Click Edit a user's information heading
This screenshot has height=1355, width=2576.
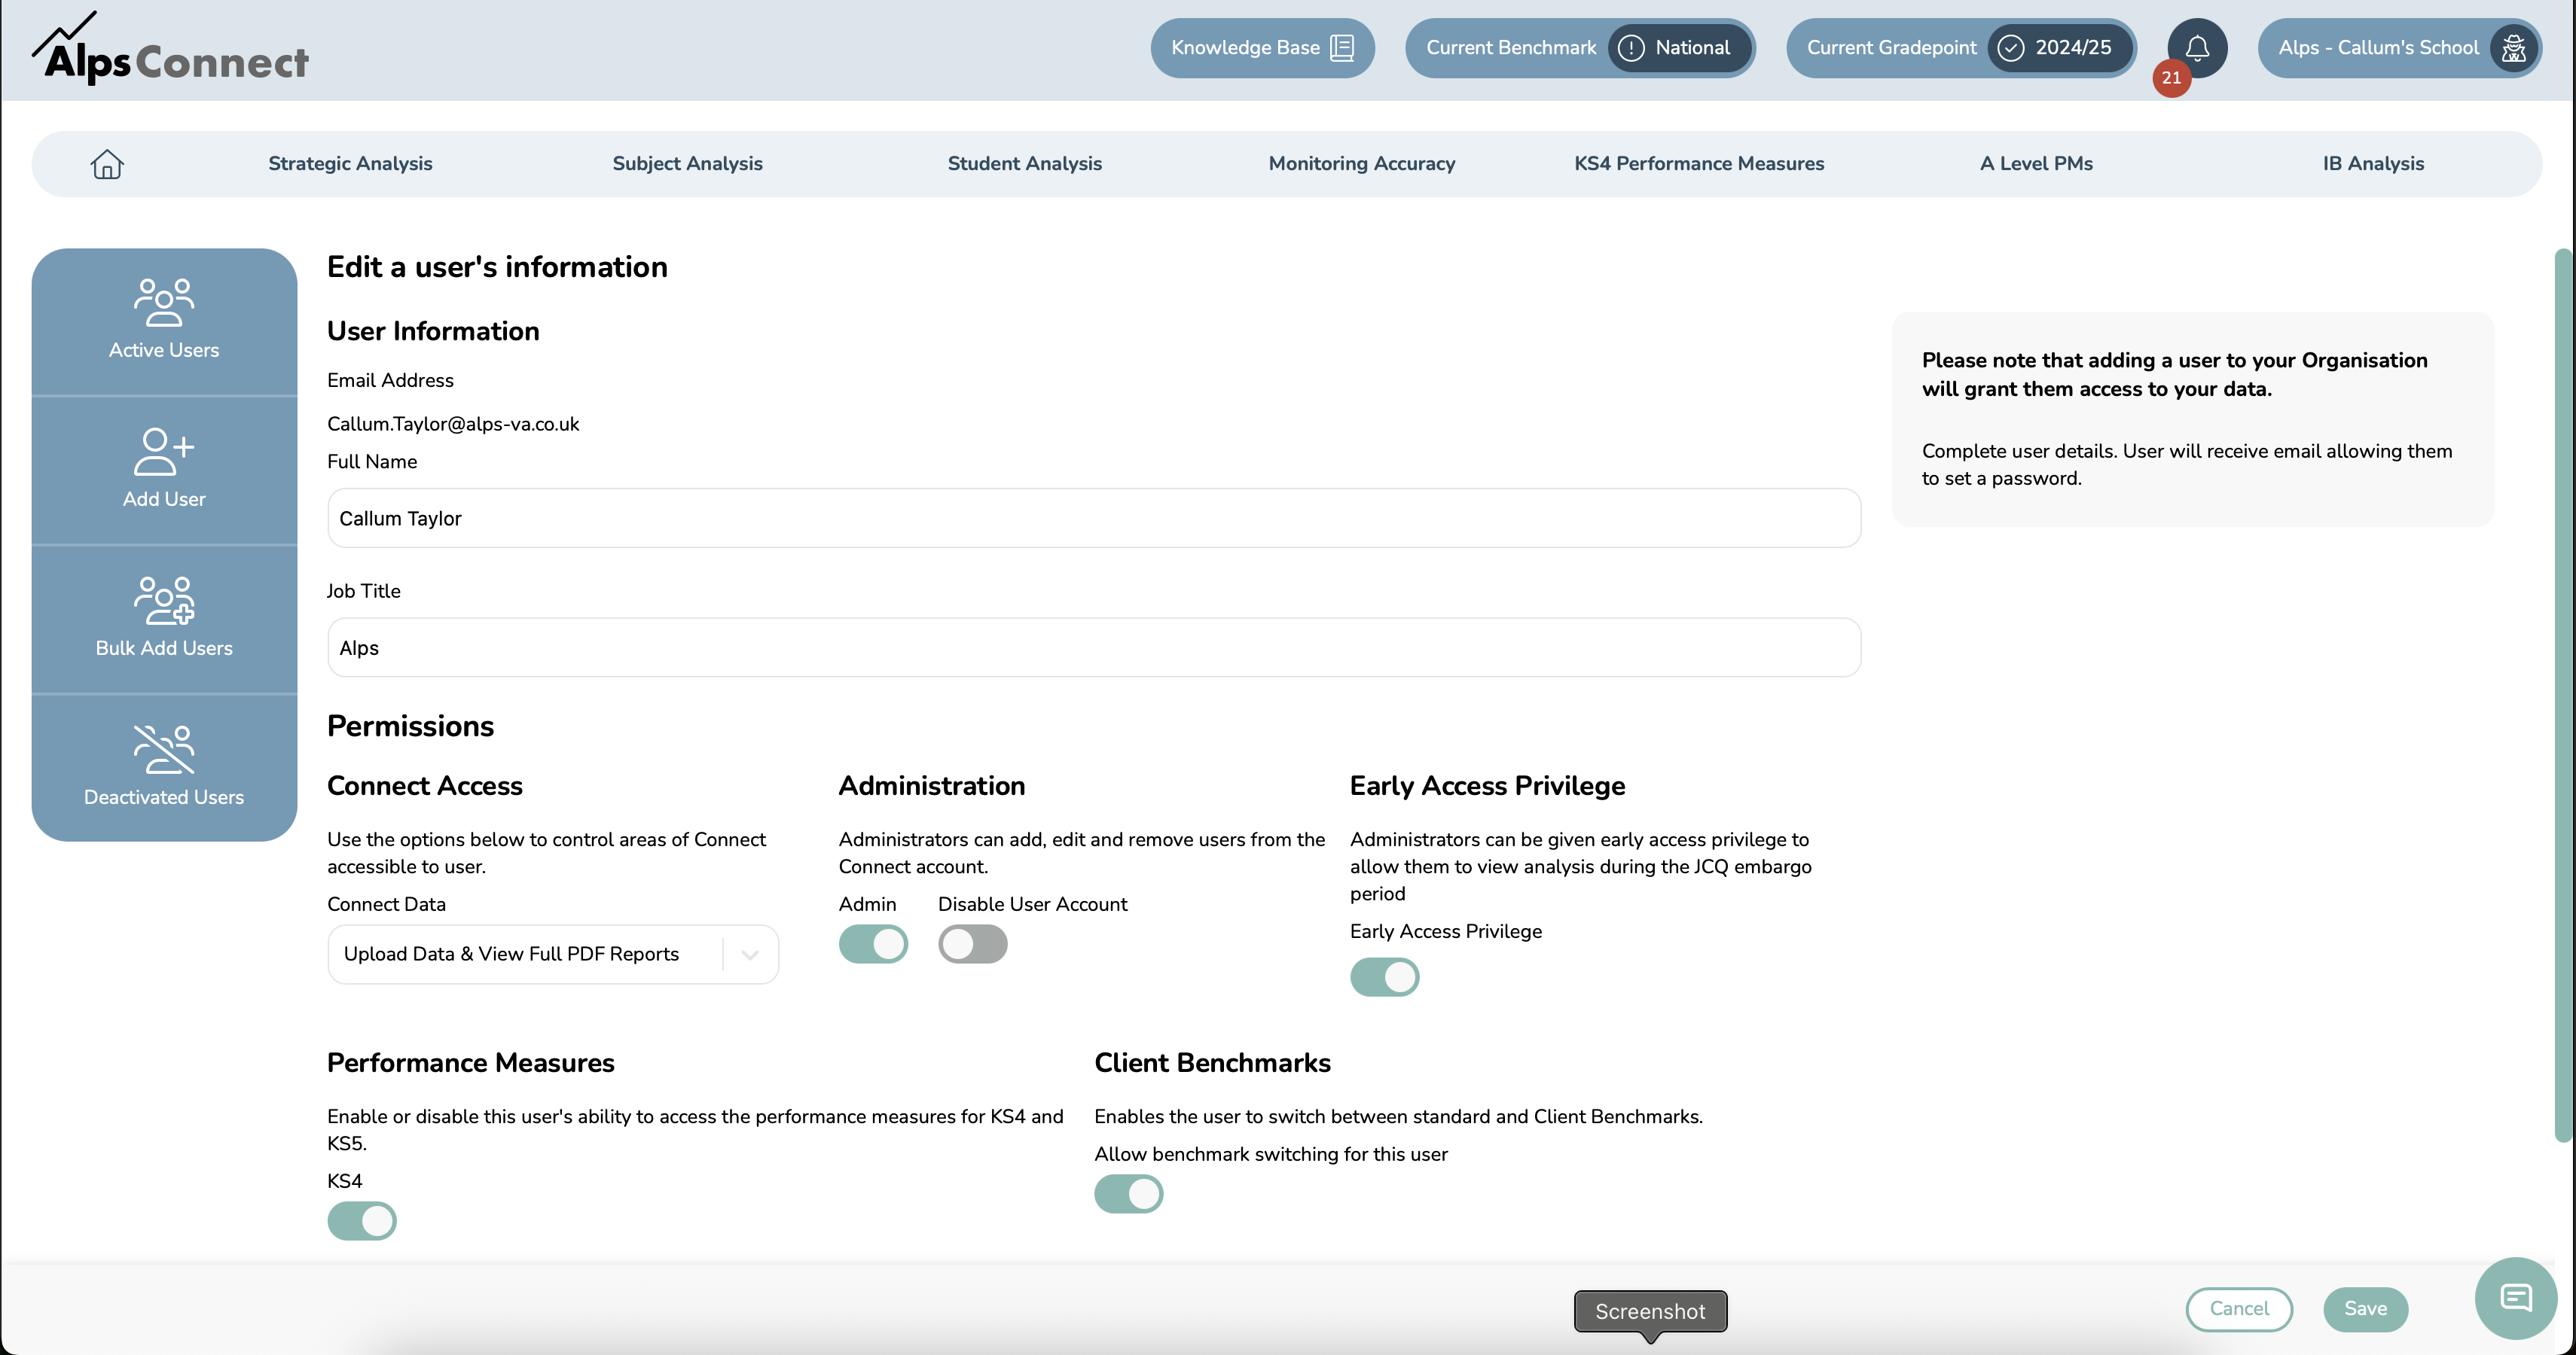(x=497, y=268)
